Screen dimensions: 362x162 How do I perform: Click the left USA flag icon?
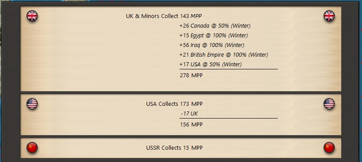point(32,104)
